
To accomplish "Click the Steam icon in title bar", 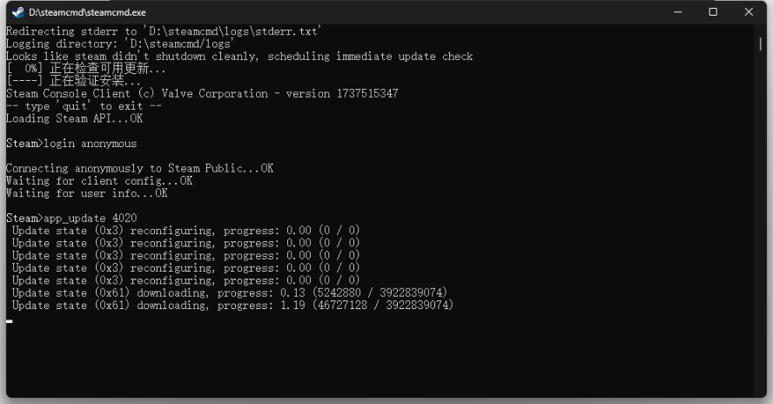I will click(x=18, y=12).
